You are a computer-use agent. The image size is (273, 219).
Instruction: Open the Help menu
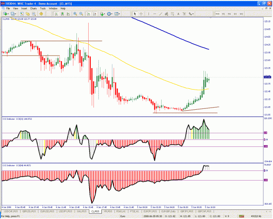click(x=63, y=8)
